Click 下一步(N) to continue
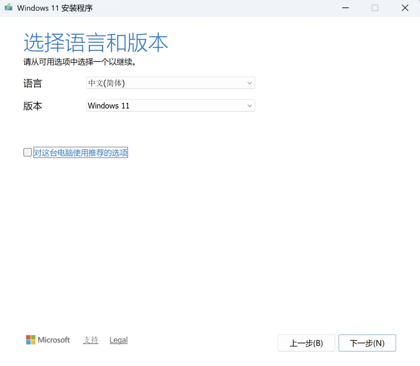420x366 pixels. [367, 343]
